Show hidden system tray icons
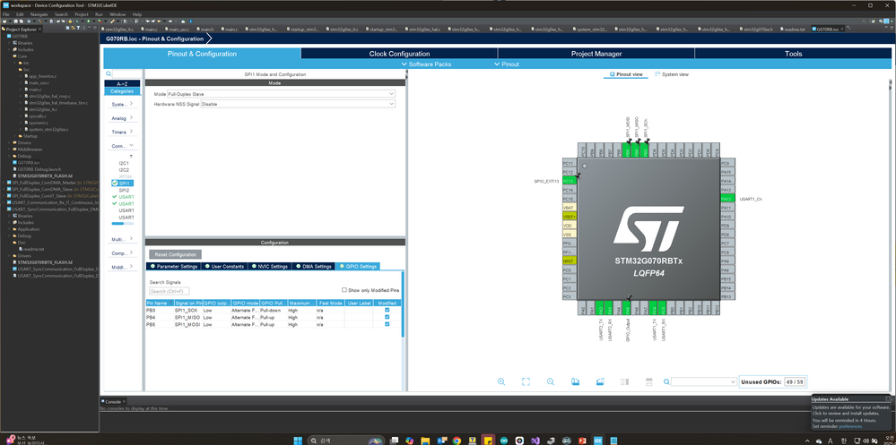Screen dimensions: 896x445 (806, 441)
